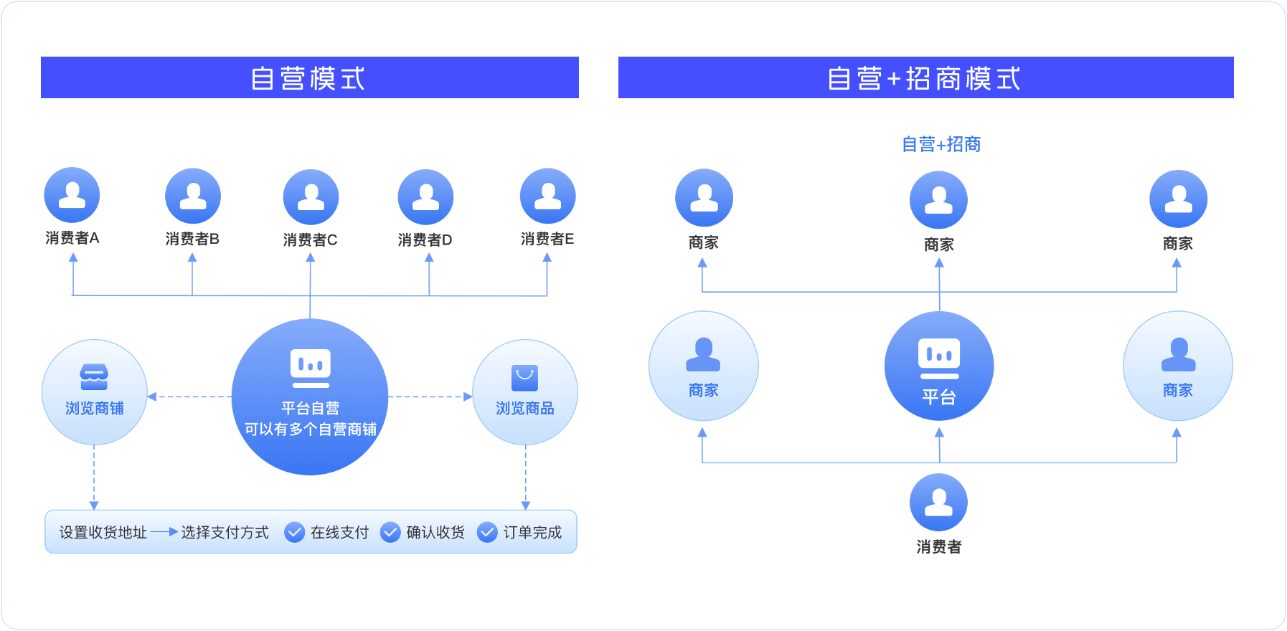The width and height of the screenshot is (1287, 631).
Task: Toggle the 确认收货 checkmark
Action: (390, 532)
